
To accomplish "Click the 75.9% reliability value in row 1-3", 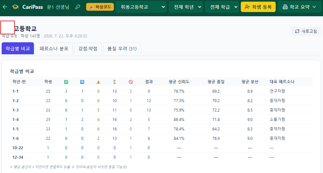I will (179, 110).
